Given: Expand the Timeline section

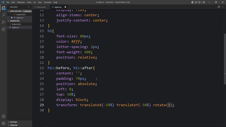Looking at the screenshot, I should [20, 125].
